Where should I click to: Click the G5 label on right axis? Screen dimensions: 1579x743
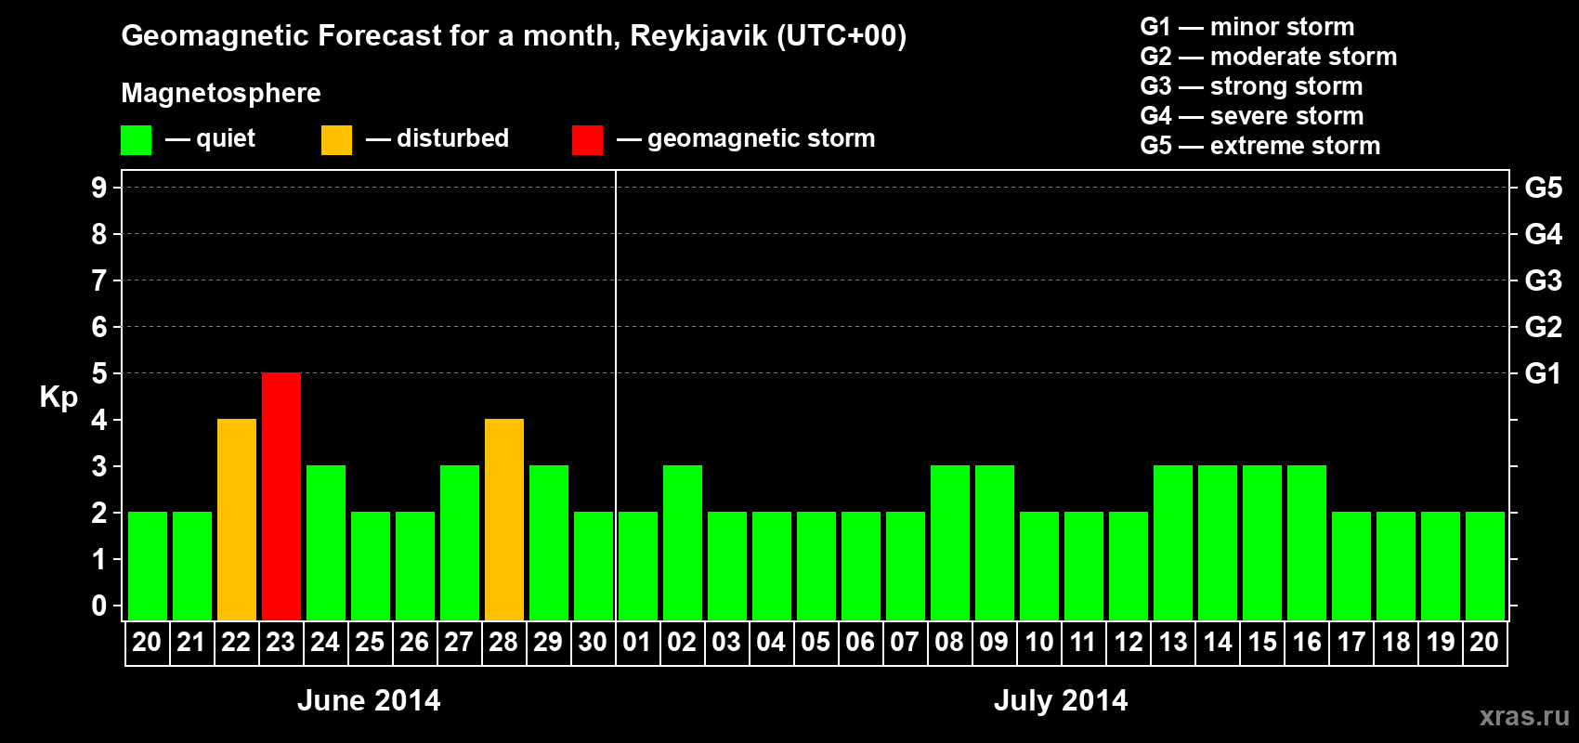point(1544,188)
